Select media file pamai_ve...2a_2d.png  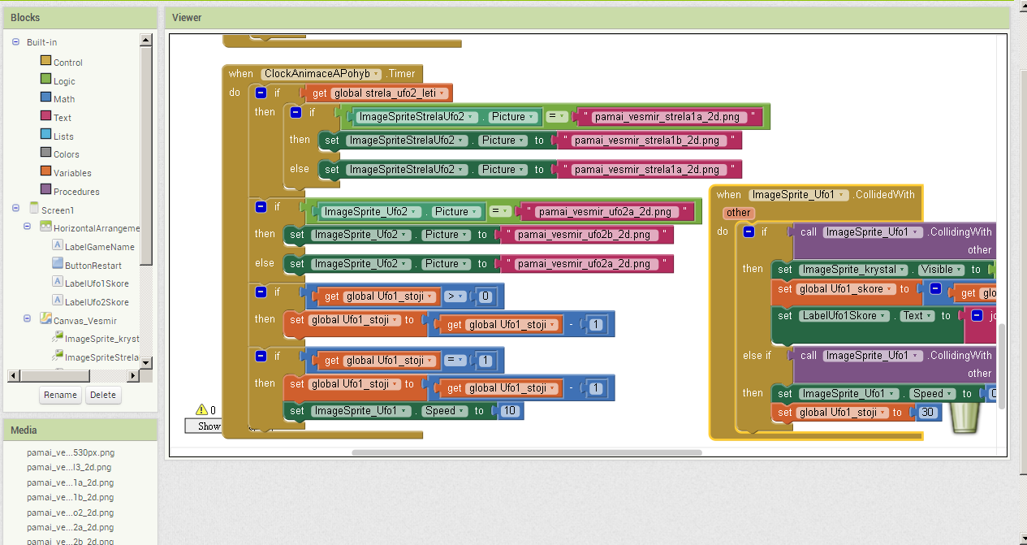(x=70, y=527)
